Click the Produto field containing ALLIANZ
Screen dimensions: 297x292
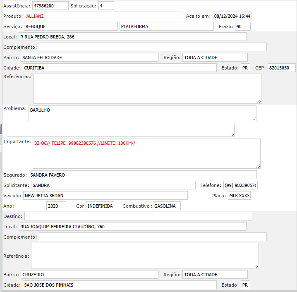(103, 16)
